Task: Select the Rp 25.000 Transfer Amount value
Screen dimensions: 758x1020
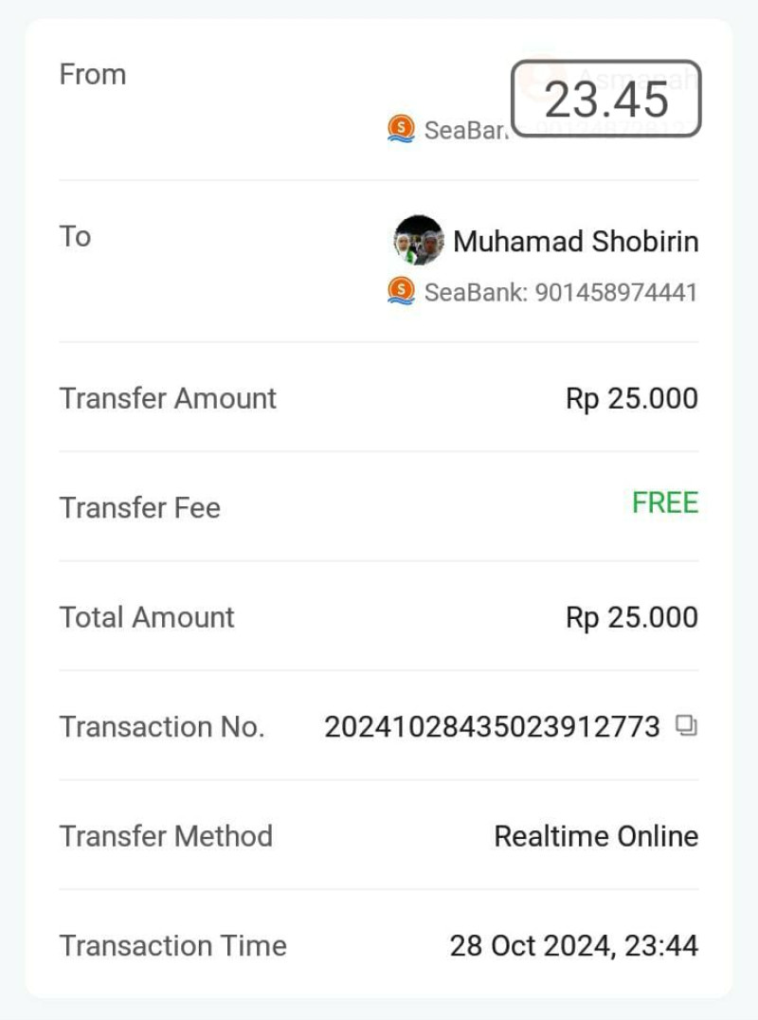Action: click(x=631, y=398)
